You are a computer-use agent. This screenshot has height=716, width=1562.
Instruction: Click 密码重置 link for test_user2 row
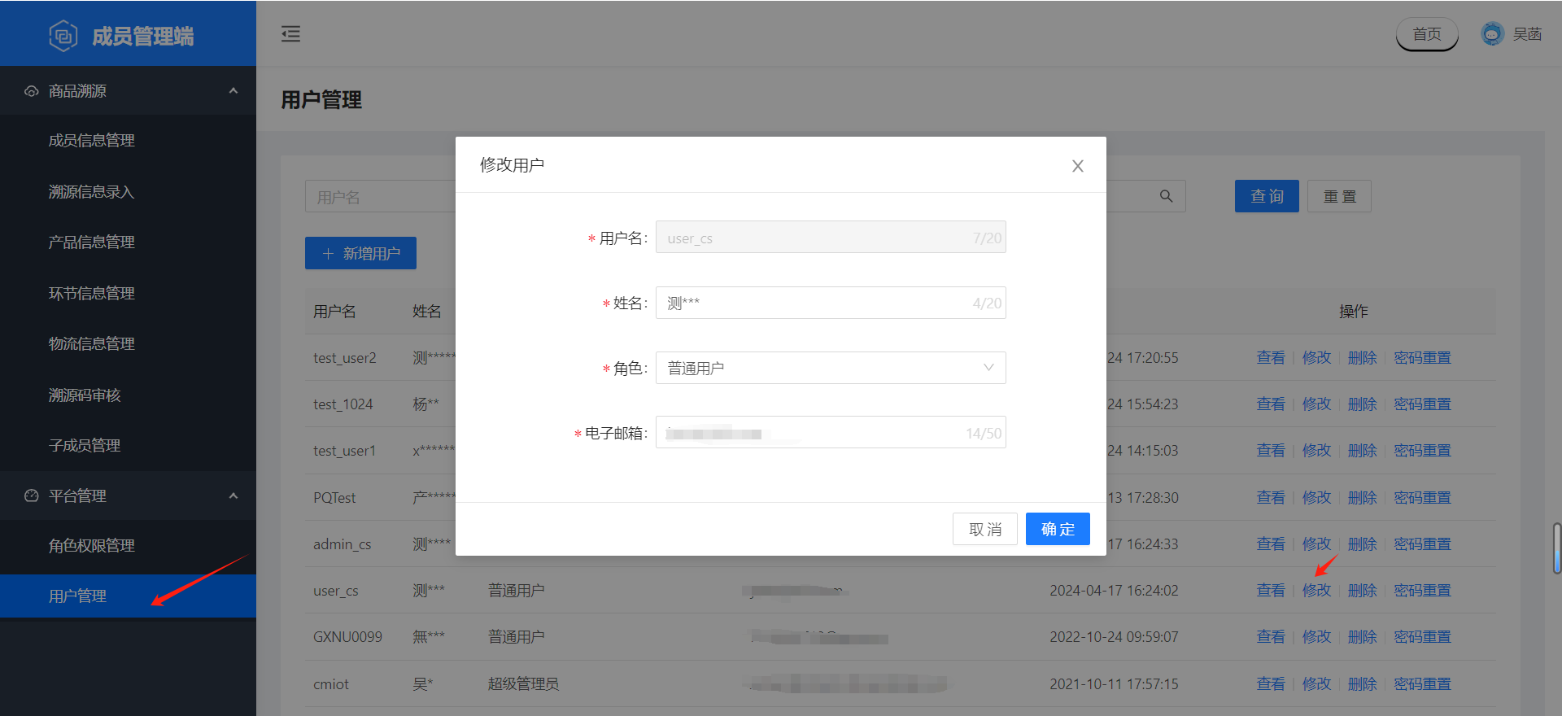click(1421, 358)
